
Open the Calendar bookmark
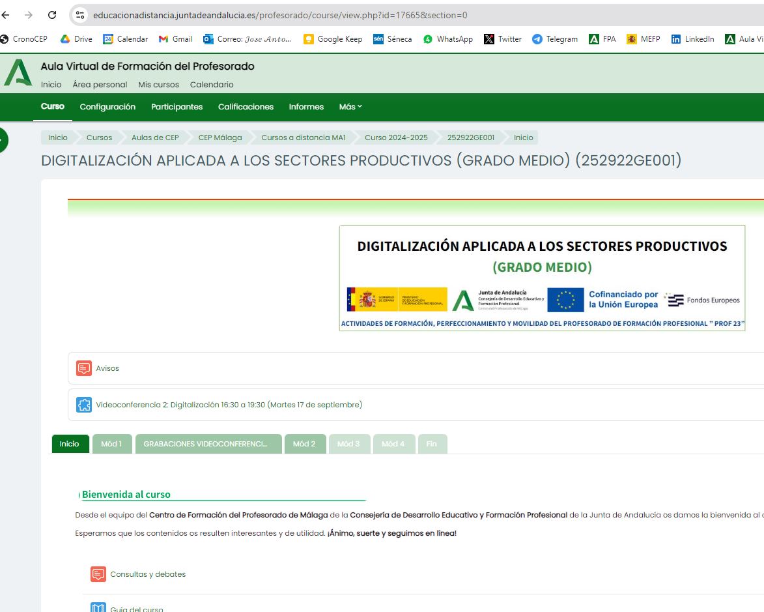(126, 39)
